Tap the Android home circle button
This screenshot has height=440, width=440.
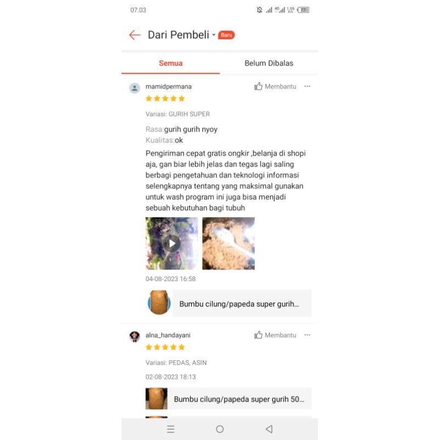click(219, 429)
